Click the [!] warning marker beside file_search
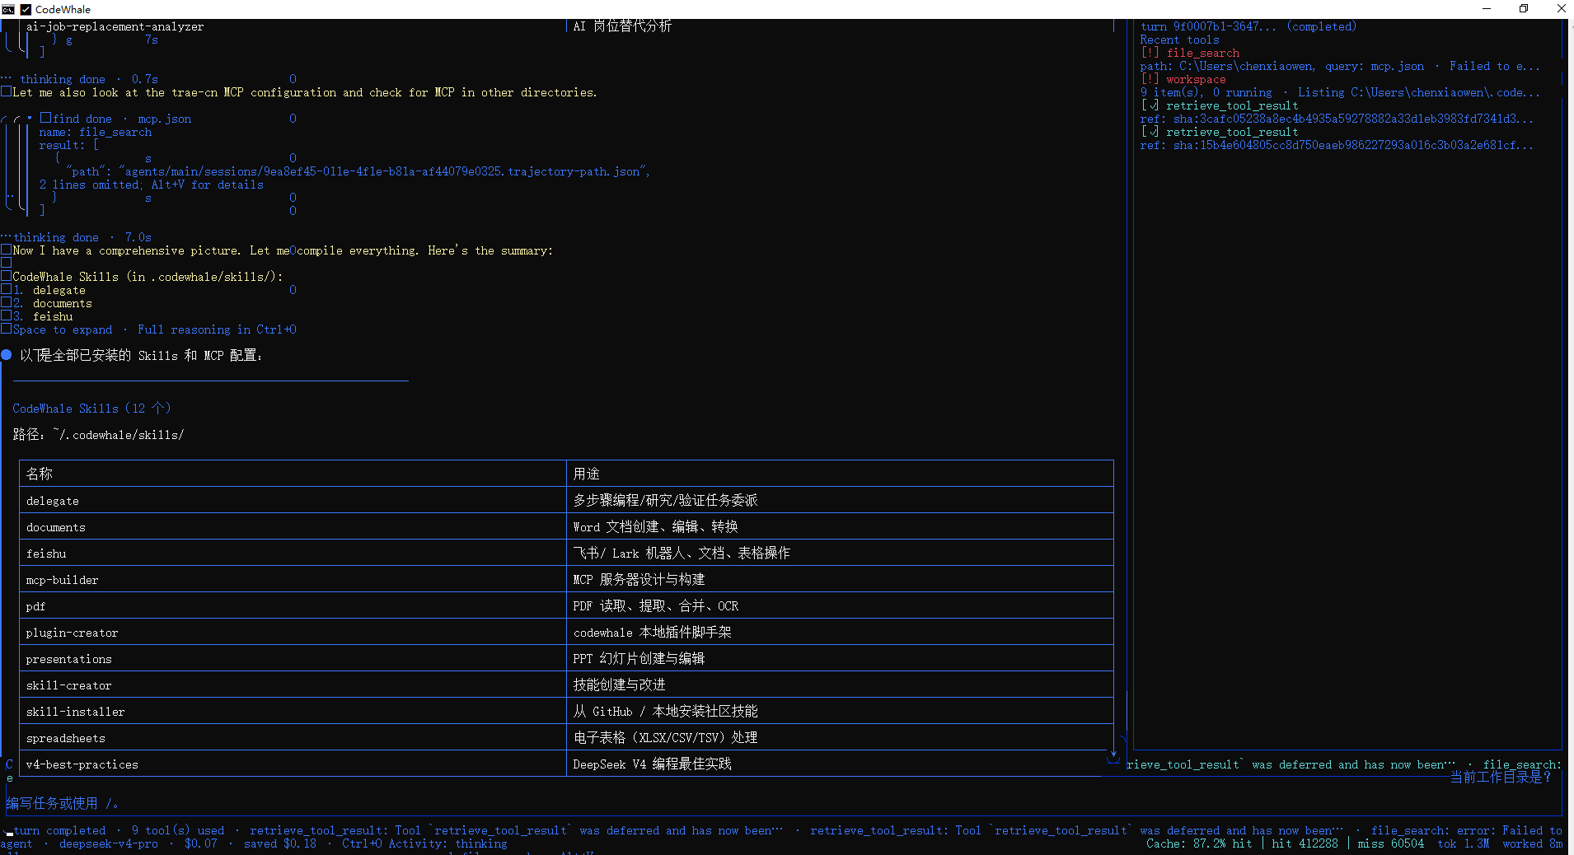 coord(1150,53)
